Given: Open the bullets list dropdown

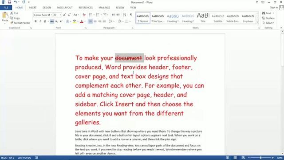Looking at the screenshot, I should click(94, 15).
